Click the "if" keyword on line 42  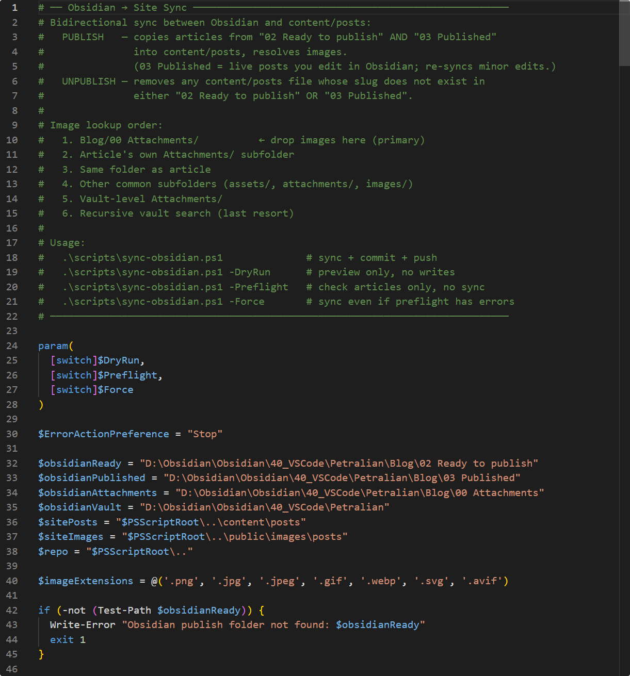pyautogui.click(x=44, y=611)
